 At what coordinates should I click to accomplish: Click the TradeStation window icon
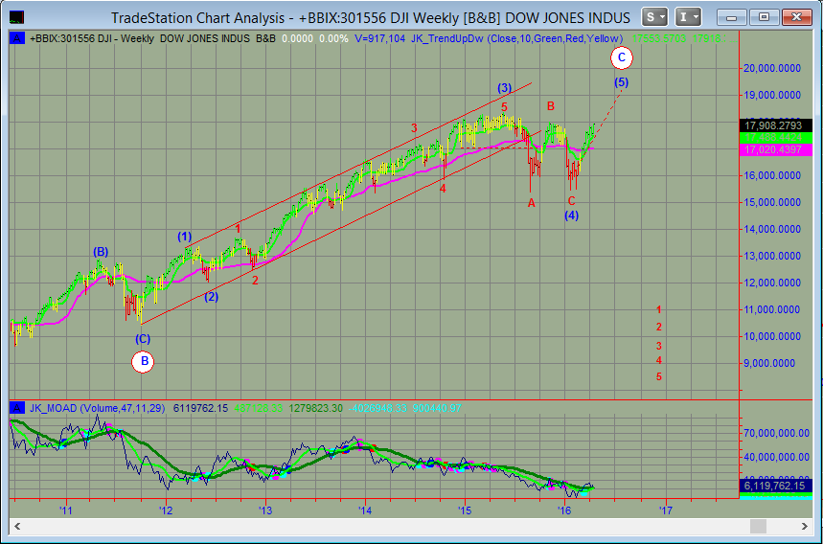17,17
